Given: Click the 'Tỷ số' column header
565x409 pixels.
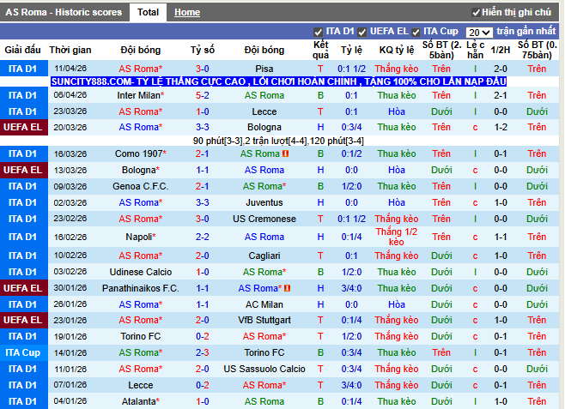Looking at the screenshot, I should (203, 50).
